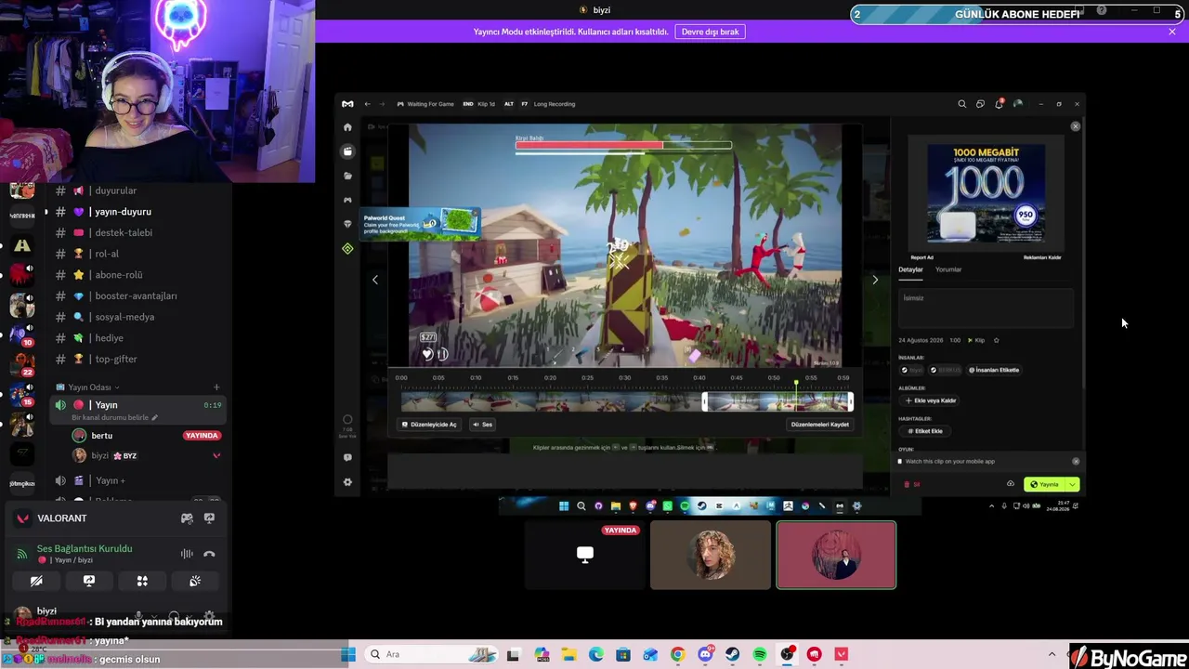Disconnect from voice with hang-up icon
This screenshot has height=669, width=1189.
pos(209,554)
